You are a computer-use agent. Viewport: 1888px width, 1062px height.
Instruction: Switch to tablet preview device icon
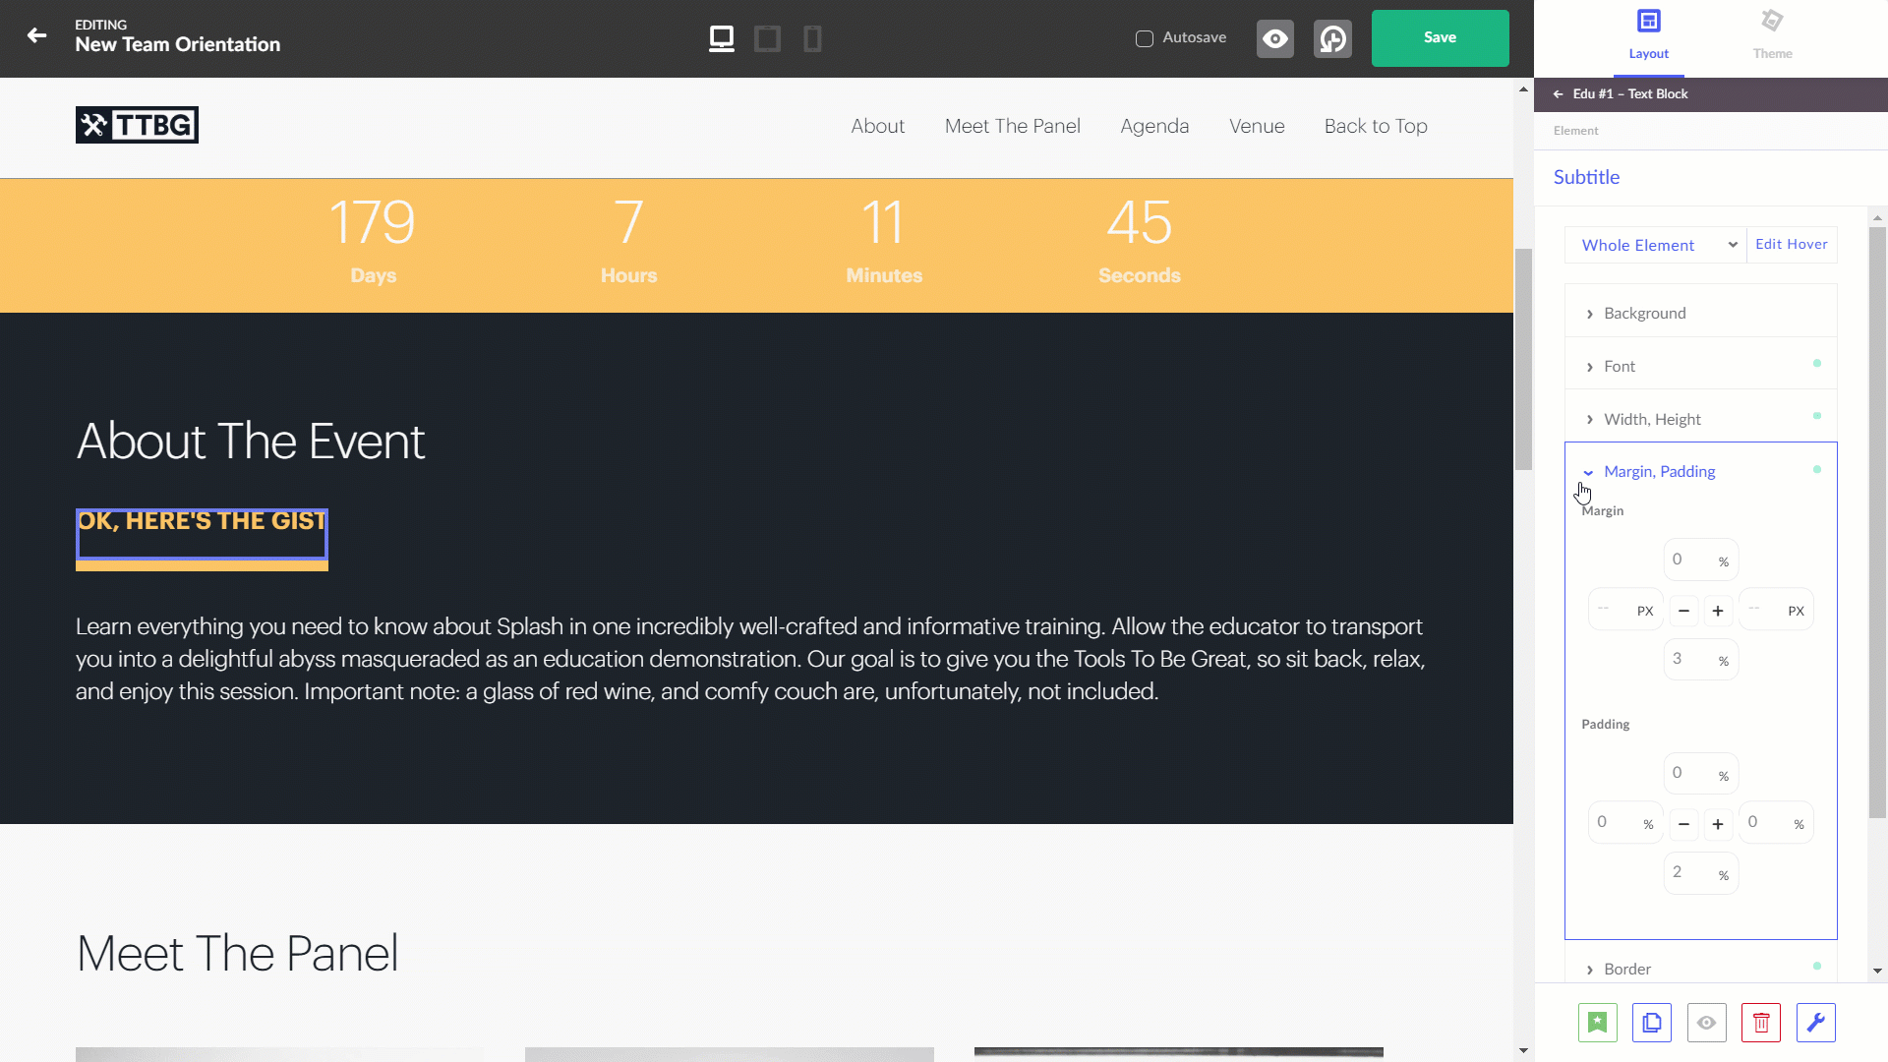767,38
